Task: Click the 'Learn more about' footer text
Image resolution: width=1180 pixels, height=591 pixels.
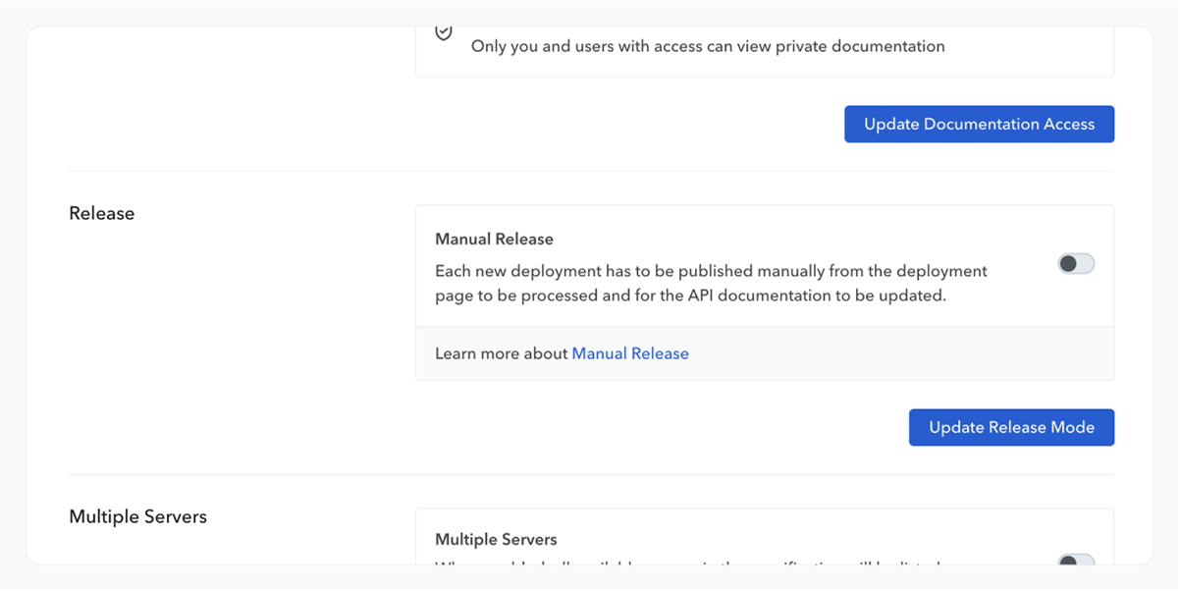Action: point(502,353)
